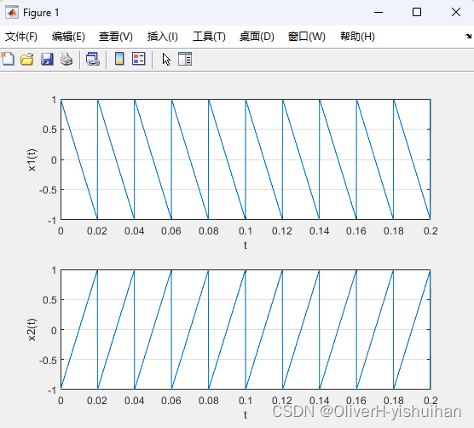
Task: Maximize the Figure 1 window
Action: tap(417, 13)
